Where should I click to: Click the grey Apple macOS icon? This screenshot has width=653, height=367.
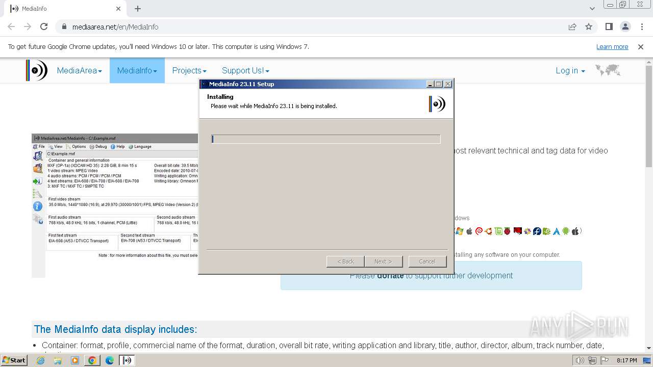(469, 231)
